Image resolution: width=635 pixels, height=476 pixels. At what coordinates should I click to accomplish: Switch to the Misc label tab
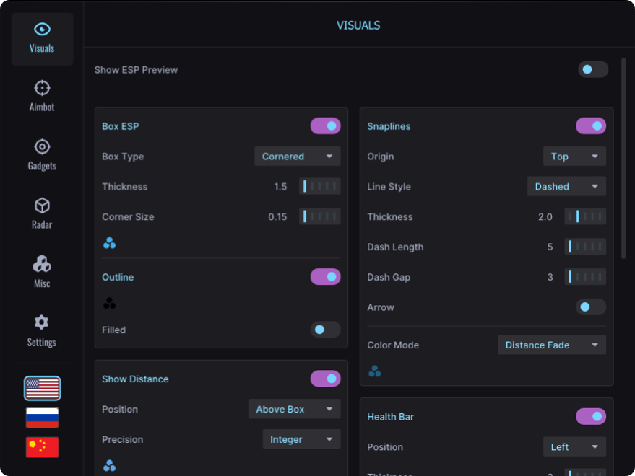pyautogui.click(x=42, y=283)
